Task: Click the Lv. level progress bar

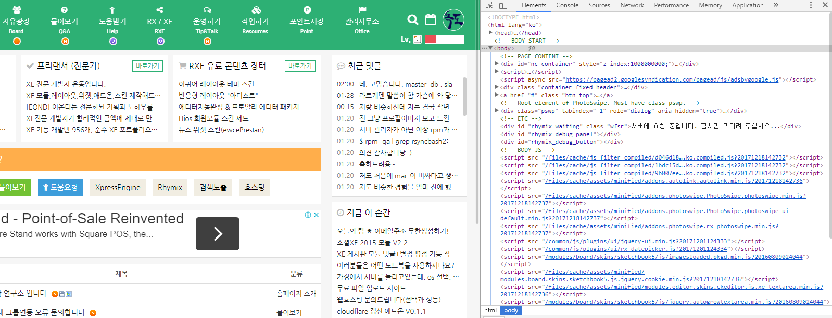Action: [444, 39]
